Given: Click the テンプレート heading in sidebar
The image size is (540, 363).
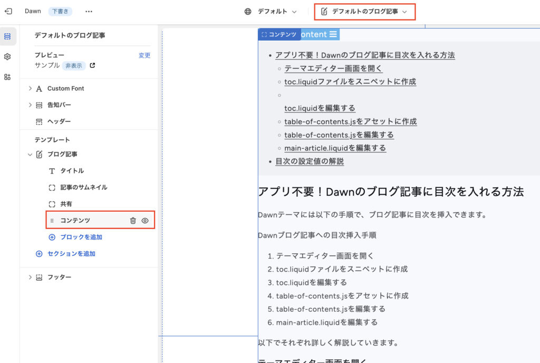Looking at the screenshot, I should pyautogui.click(x=52, y=140).
